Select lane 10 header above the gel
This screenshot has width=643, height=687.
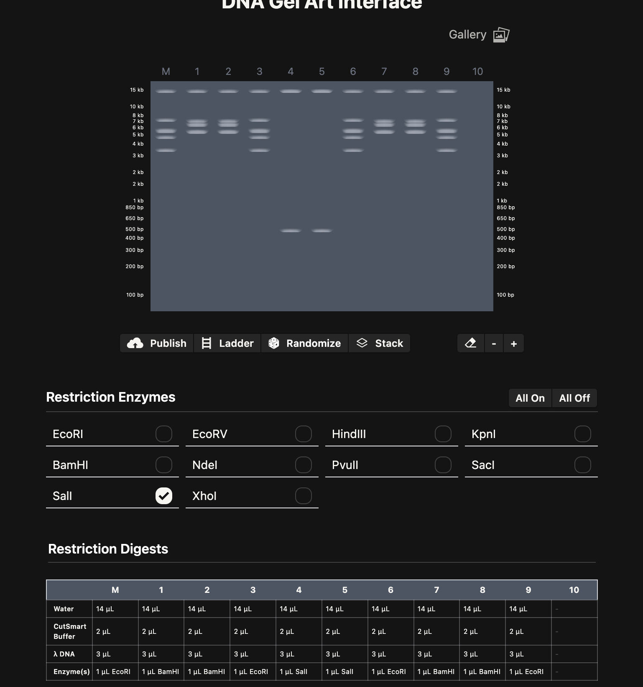point(477,72)
